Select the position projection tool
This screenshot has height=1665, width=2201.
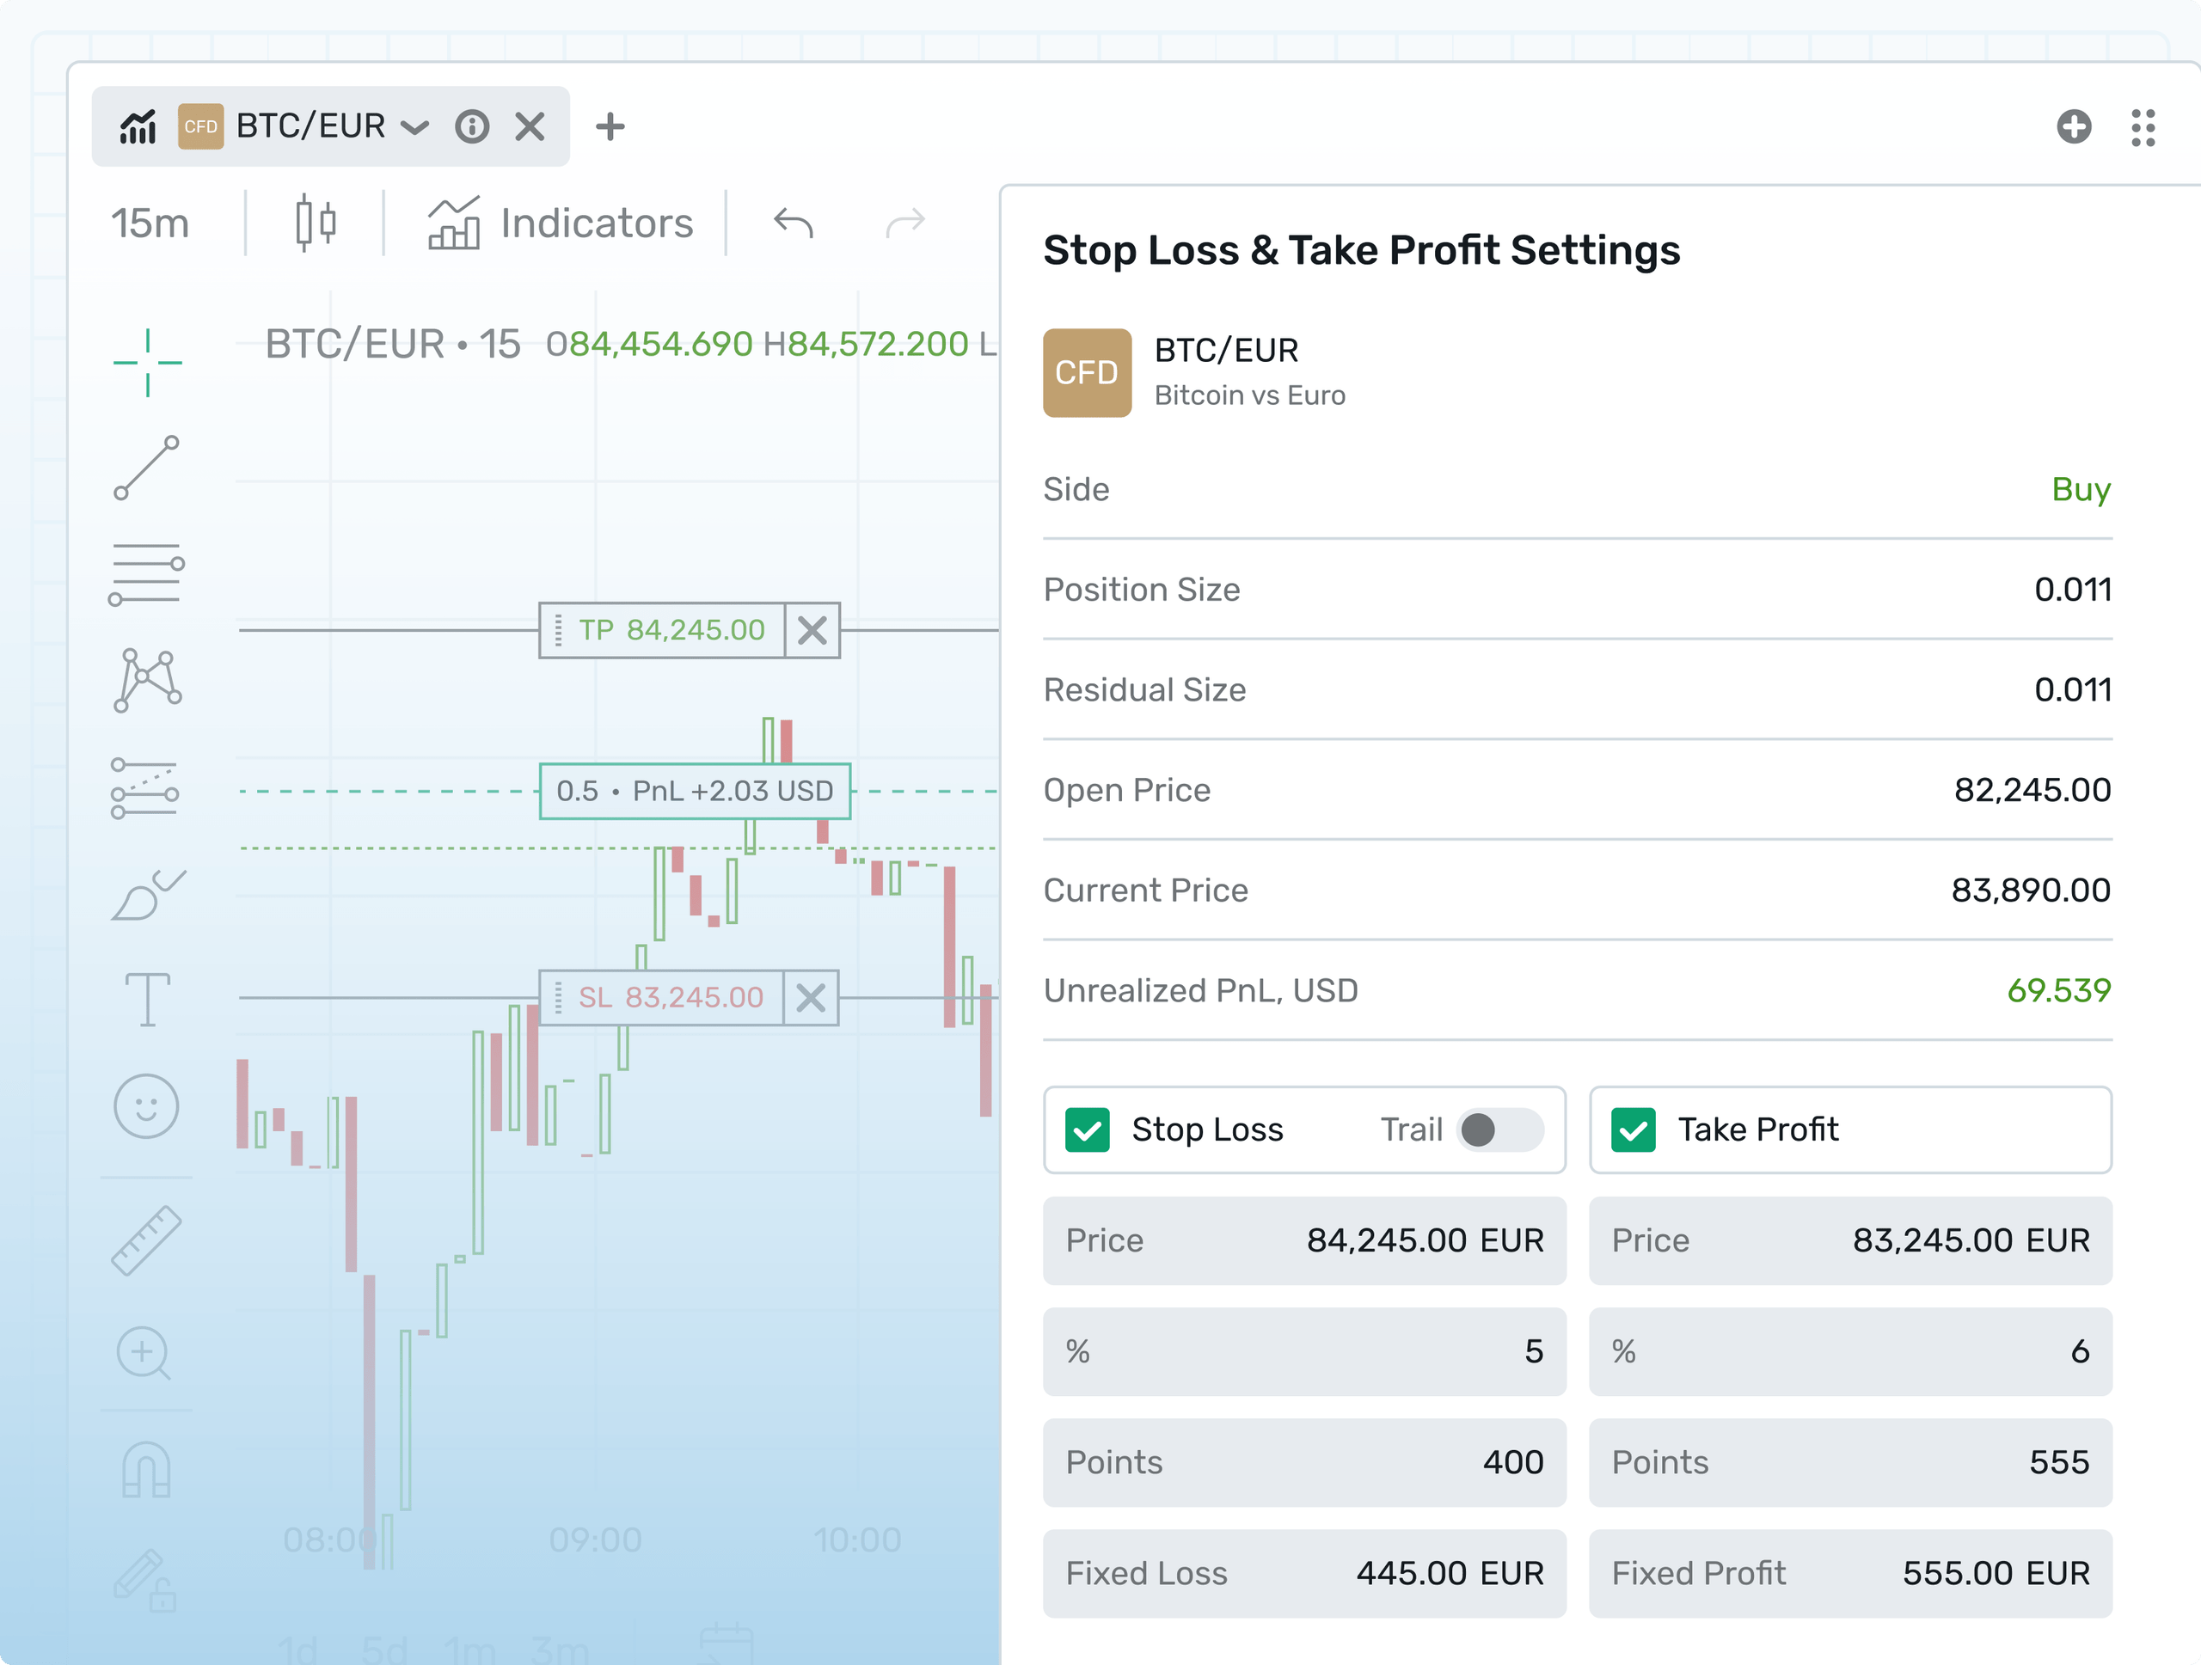point(145,789)
